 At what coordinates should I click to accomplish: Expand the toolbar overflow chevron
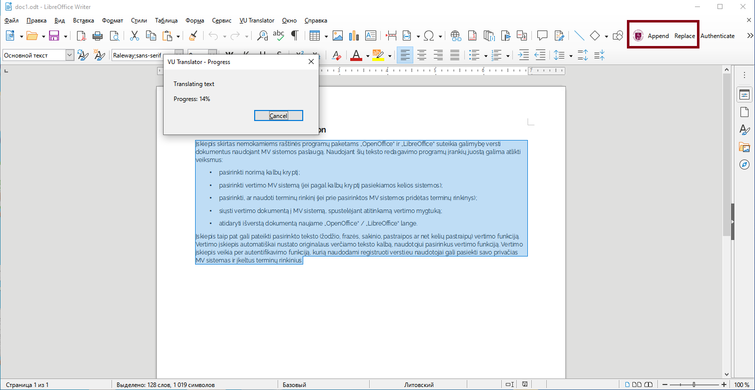click(x=749, y=35)
